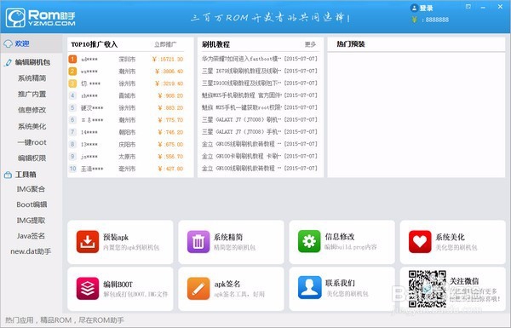Click the rank 2 badge
511x328 pixels.
coord(72,71)
